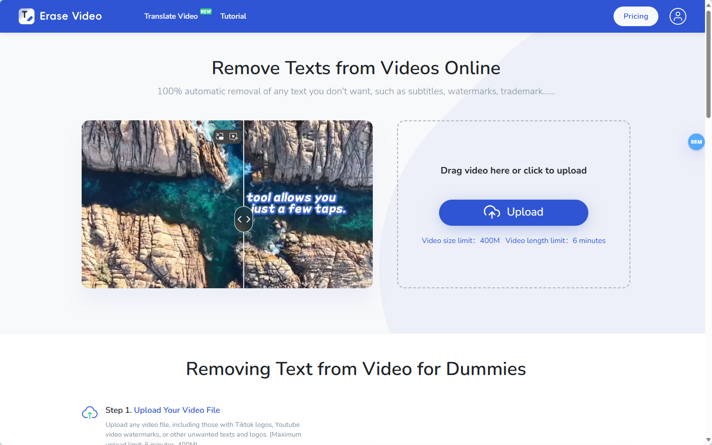This screenshot has width=712, height=445.
Task: Click the vertical scrollbar thumb
Action: [708, 64]
